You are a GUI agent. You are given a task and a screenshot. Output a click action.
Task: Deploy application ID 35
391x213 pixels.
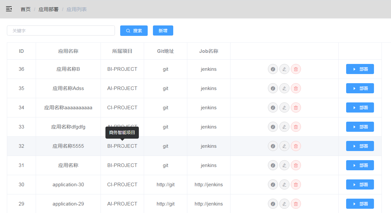click(360, 88)
